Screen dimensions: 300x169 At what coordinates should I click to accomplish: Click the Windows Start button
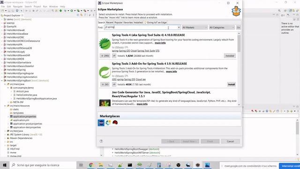click(5, 165)
